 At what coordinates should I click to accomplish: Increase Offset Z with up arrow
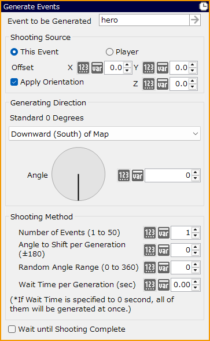tap(193, 81)
